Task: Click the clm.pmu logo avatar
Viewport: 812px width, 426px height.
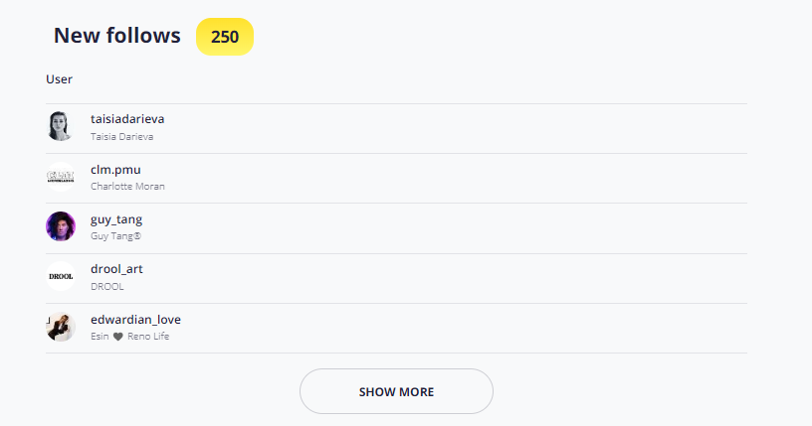Action: 61,177
